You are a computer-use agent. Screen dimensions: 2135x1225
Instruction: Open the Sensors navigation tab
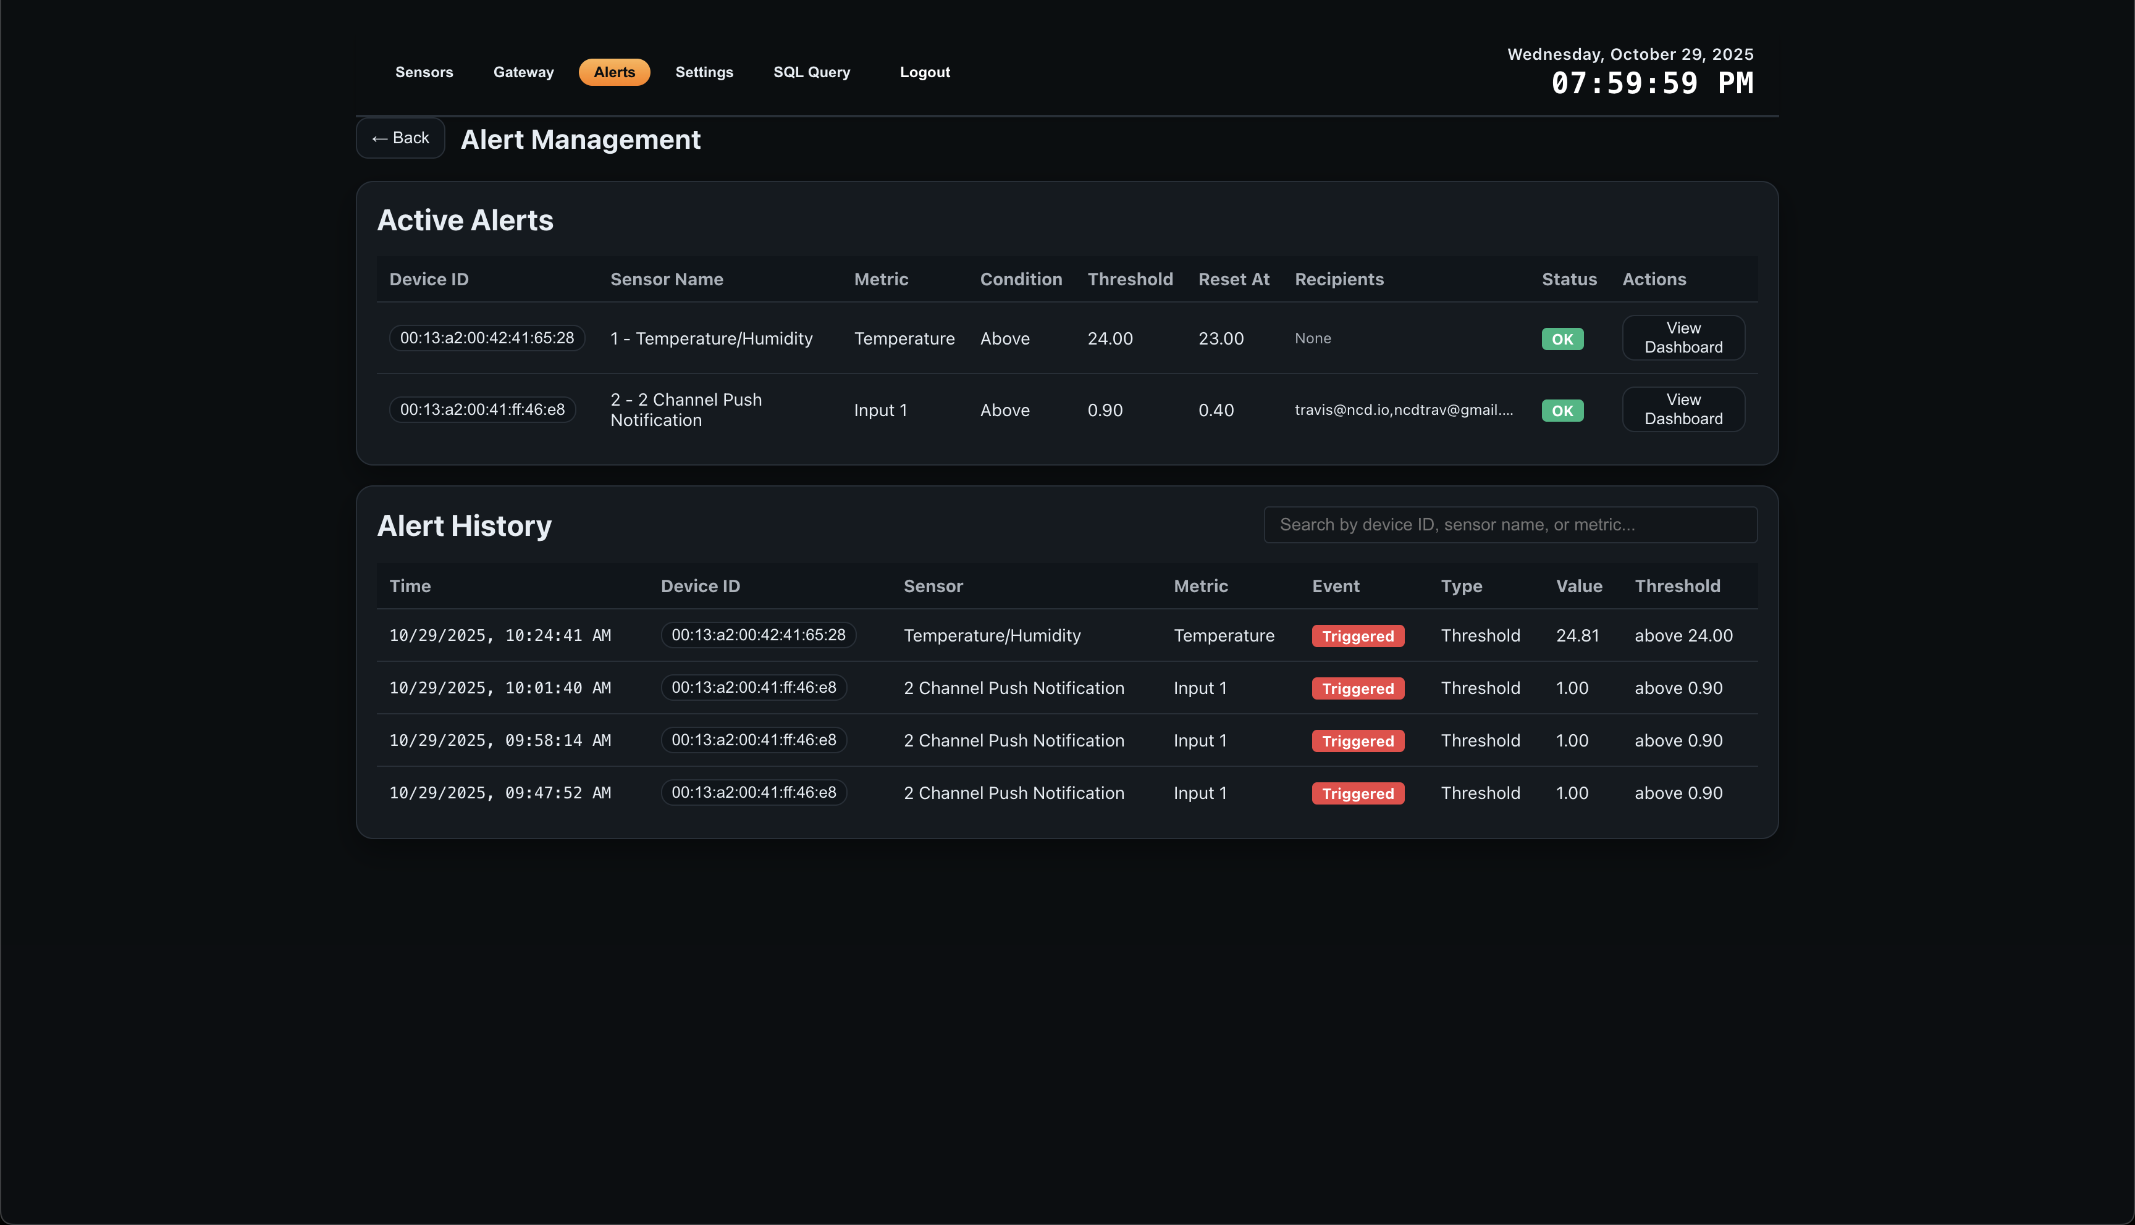[424, 72]
